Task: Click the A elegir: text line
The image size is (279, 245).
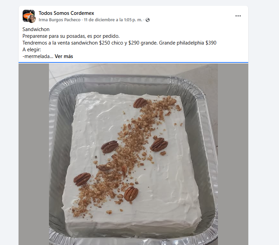Action: tap(32, 50)
